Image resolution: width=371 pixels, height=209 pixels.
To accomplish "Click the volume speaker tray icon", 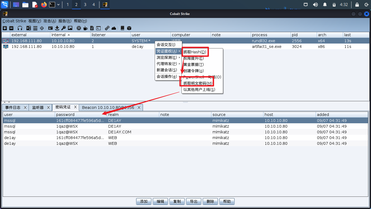I will [x=315, y=5].
